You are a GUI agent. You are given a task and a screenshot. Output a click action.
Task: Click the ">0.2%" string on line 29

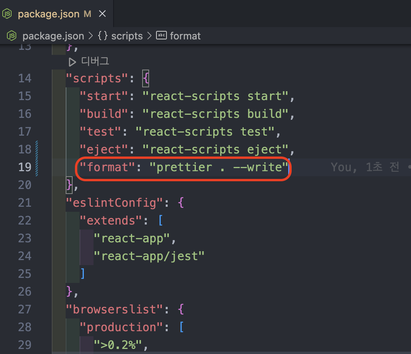point(118,345)
